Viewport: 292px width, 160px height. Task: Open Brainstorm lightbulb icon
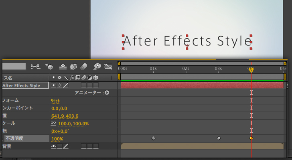pyautogui.click(x=97, y=66)
